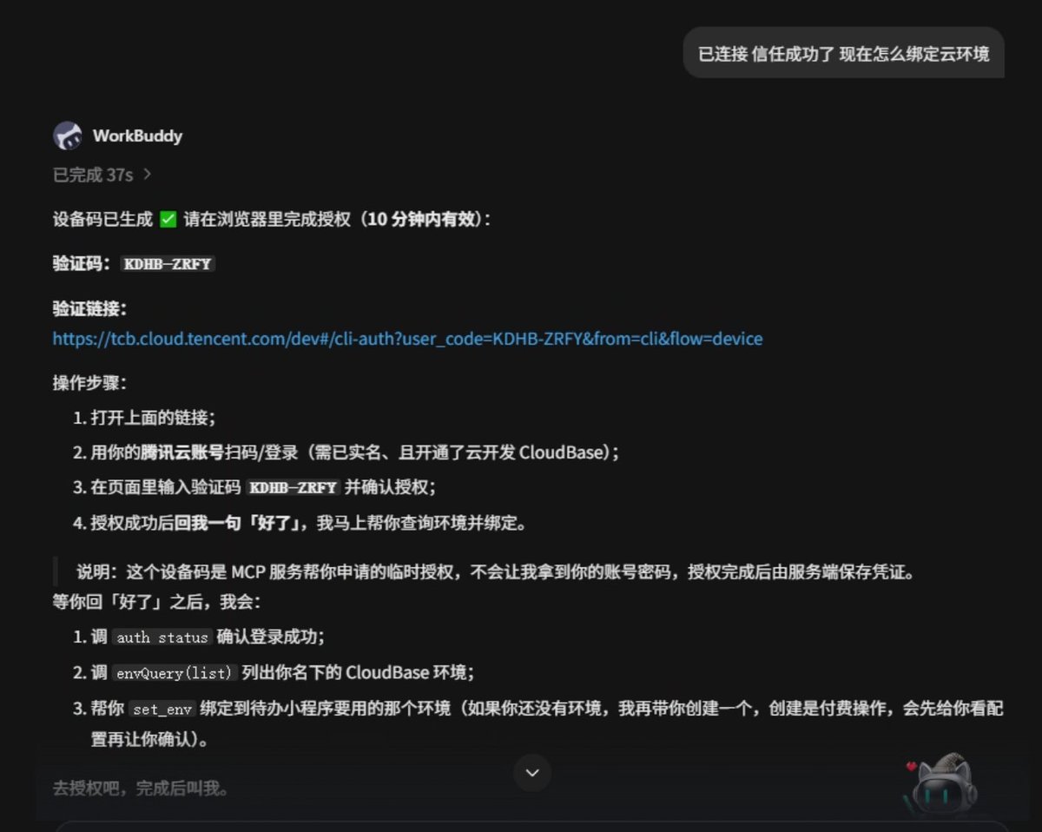Click the 说明 blockquote about MCP 服务
Image resolution: width=1042 pixels, height=832 pixels.
pos(495,572)
